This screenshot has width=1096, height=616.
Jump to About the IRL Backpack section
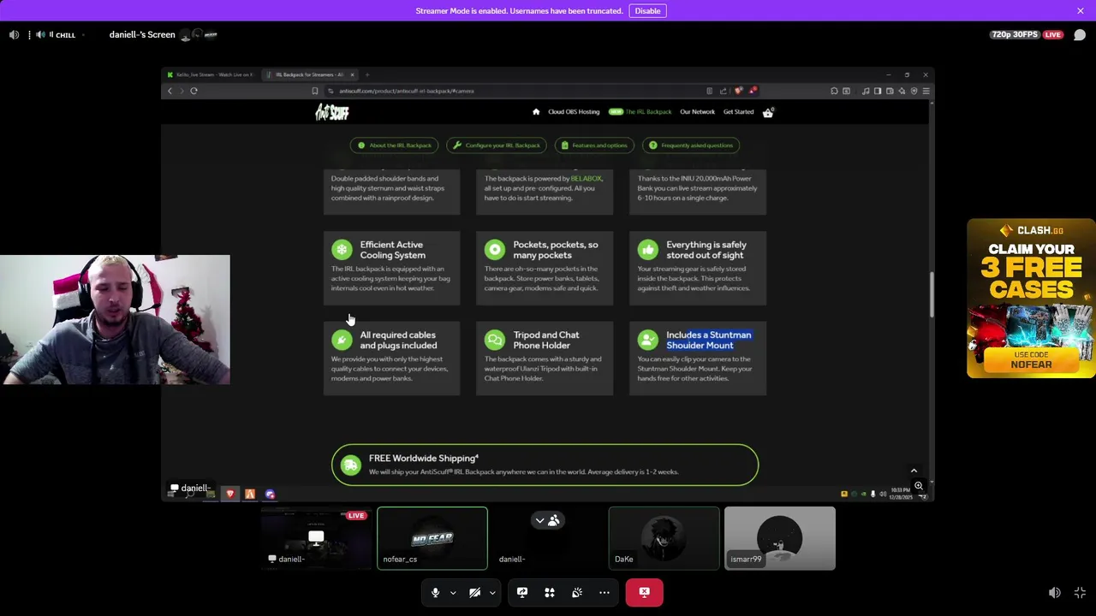pyautogui.click(x=394, y=145)
